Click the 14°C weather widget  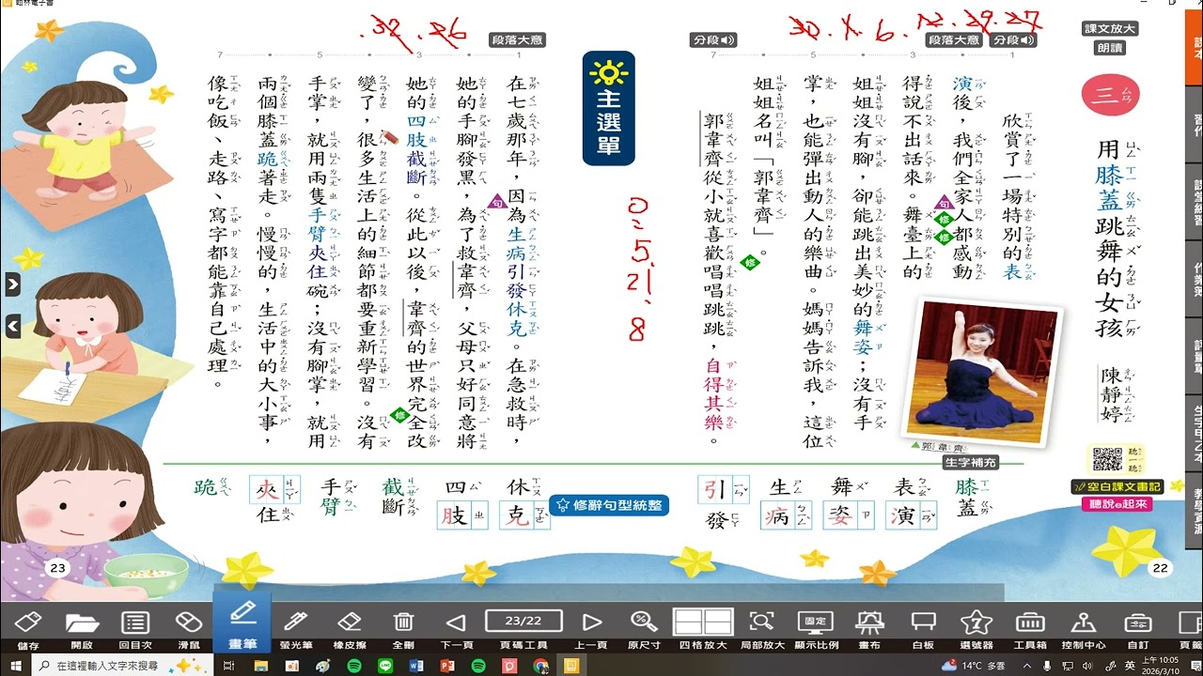[x=972, y=665]
